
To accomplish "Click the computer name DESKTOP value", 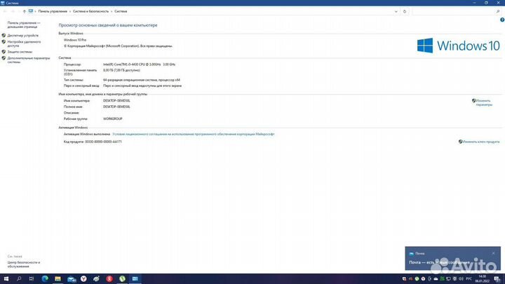I will click(116, 100).
